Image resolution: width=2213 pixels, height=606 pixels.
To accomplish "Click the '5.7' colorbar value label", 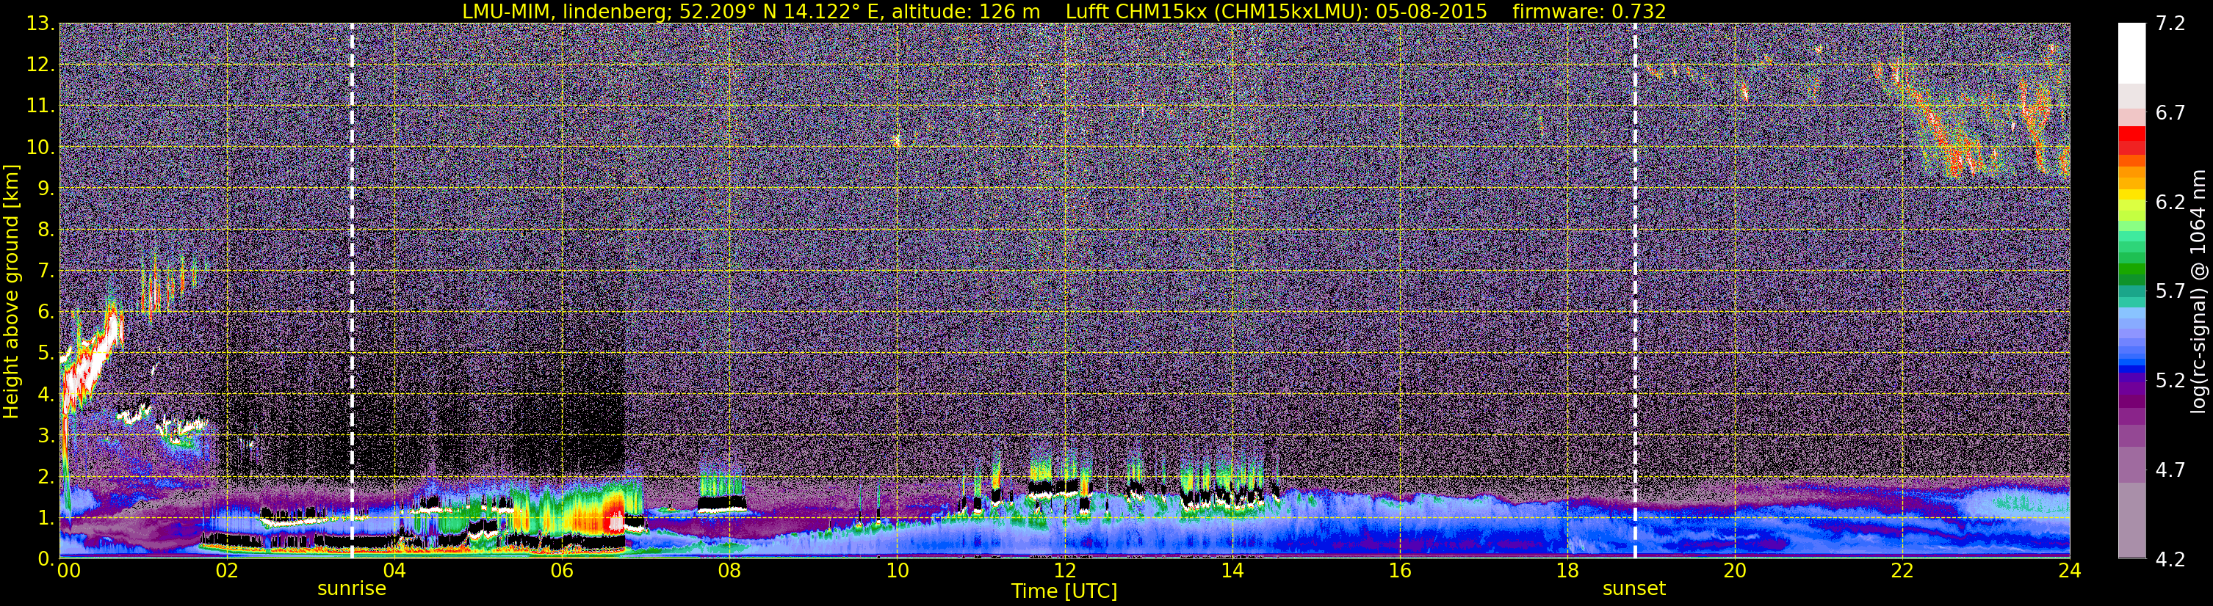I will [2170, 292].
